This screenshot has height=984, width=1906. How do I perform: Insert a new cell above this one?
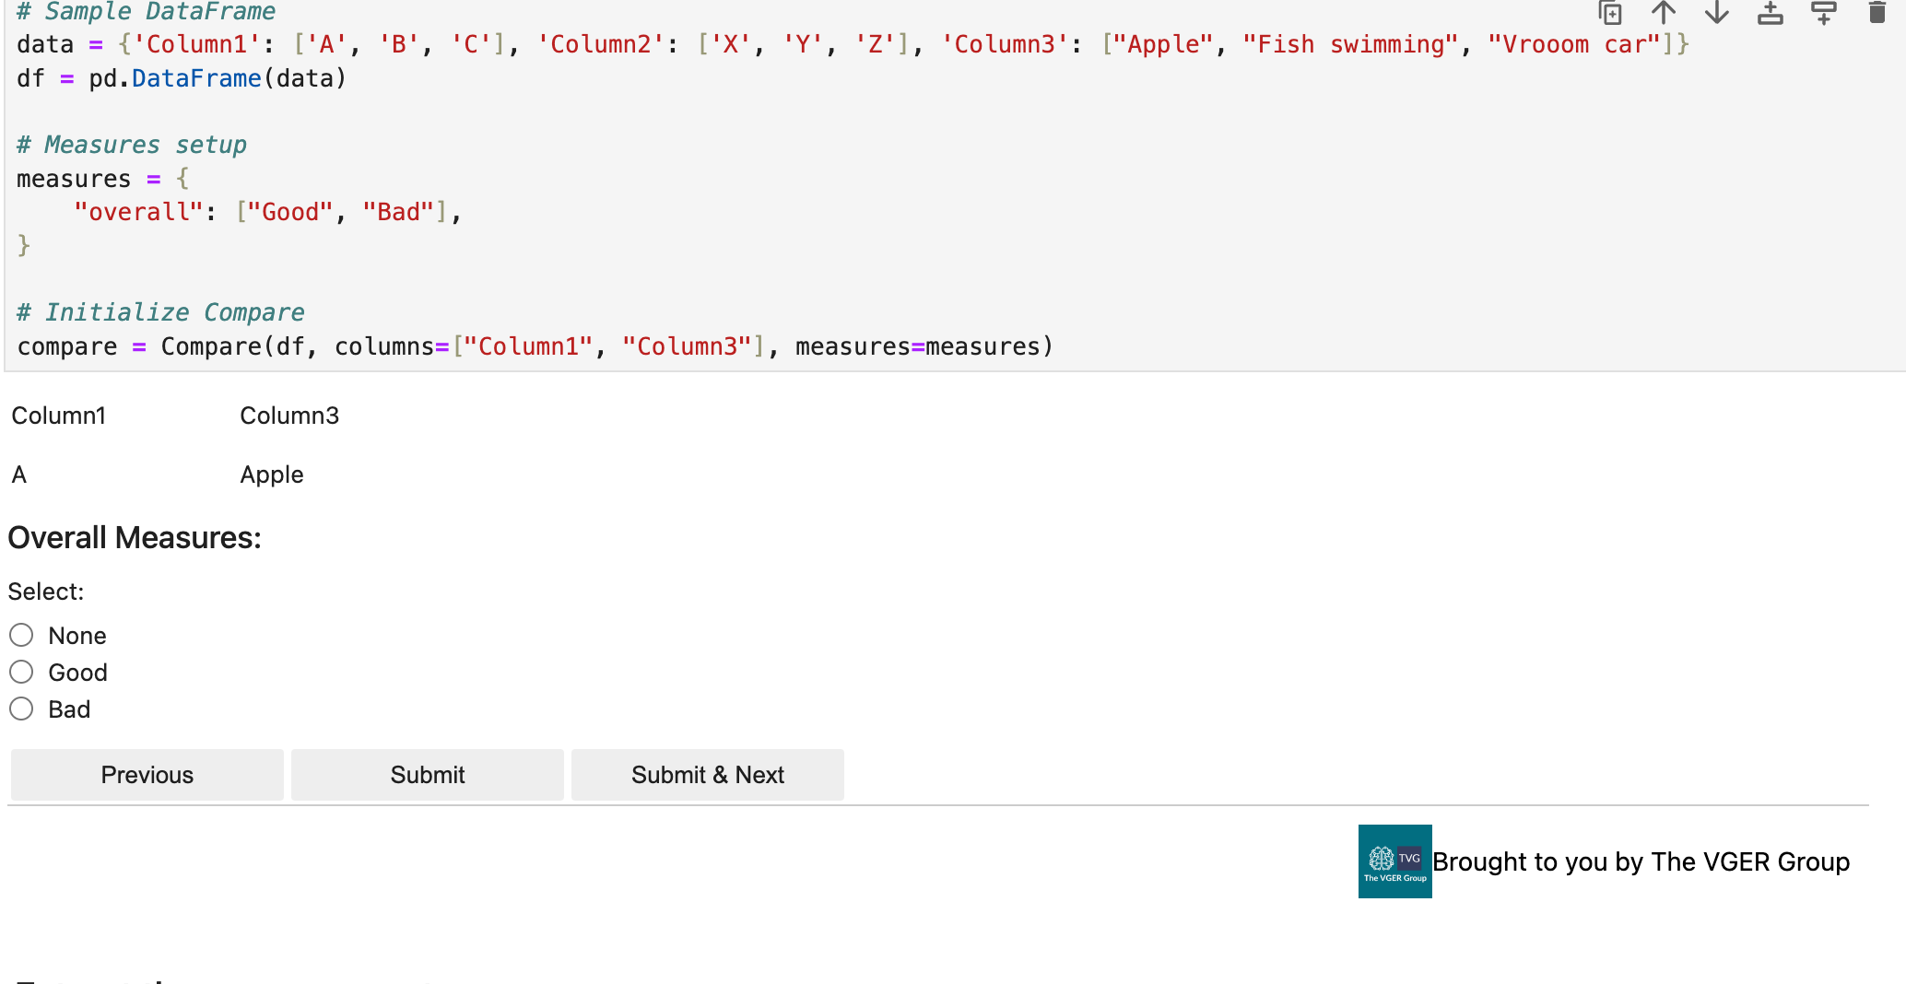click(1770, 13)
